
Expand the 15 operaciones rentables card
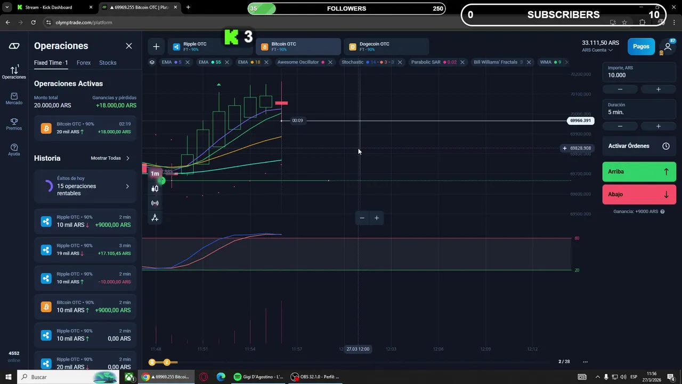pos(85,186)
